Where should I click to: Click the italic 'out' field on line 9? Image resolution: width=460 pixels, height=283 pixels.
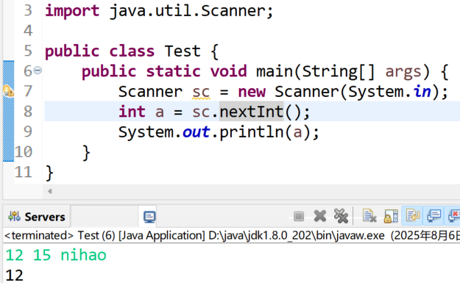click(196, 132)
